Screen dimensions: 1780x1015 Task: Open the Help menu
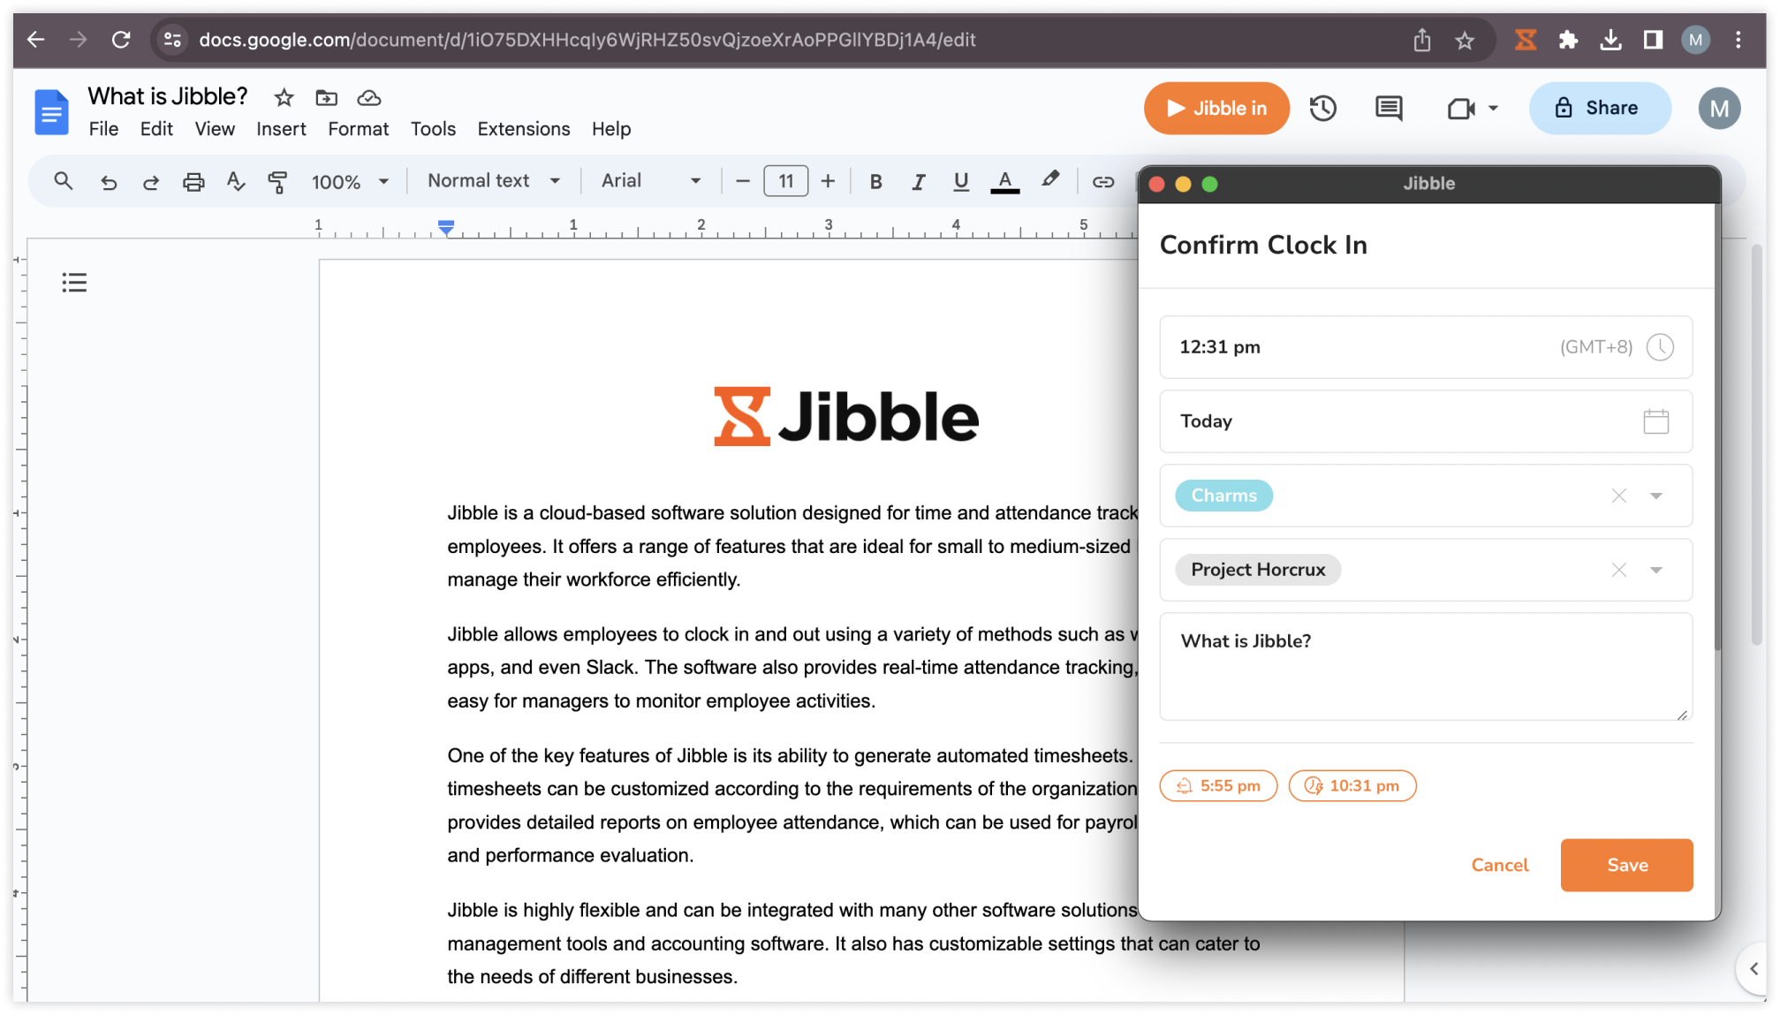(611, 129)
